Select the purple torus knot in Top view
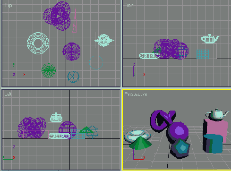Image resolution: width=231 pixels, height=171 pixels. [57, 16]
